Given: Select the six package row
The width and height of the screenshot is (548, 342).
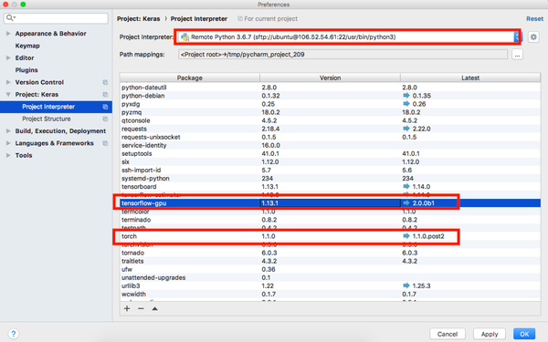Looking at the screenshot, I should click(x=331, y=162).
